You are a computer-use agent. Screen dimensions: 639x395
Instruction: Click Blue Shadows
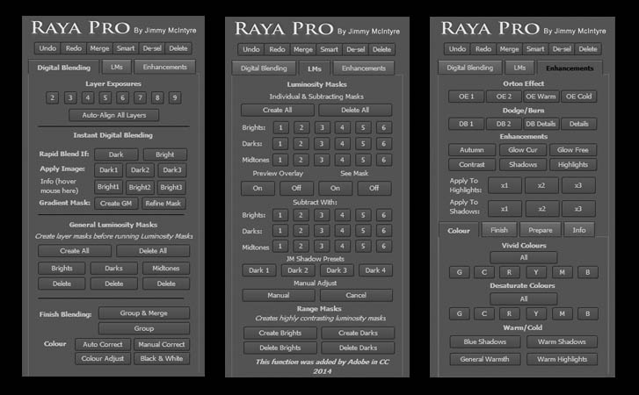[x=485, y=341]
